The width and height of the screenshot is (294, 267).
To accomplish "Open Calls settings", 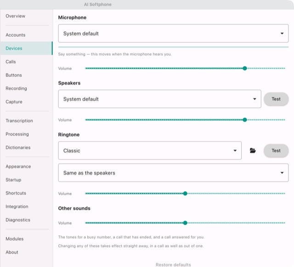I will tap(27, 62).
